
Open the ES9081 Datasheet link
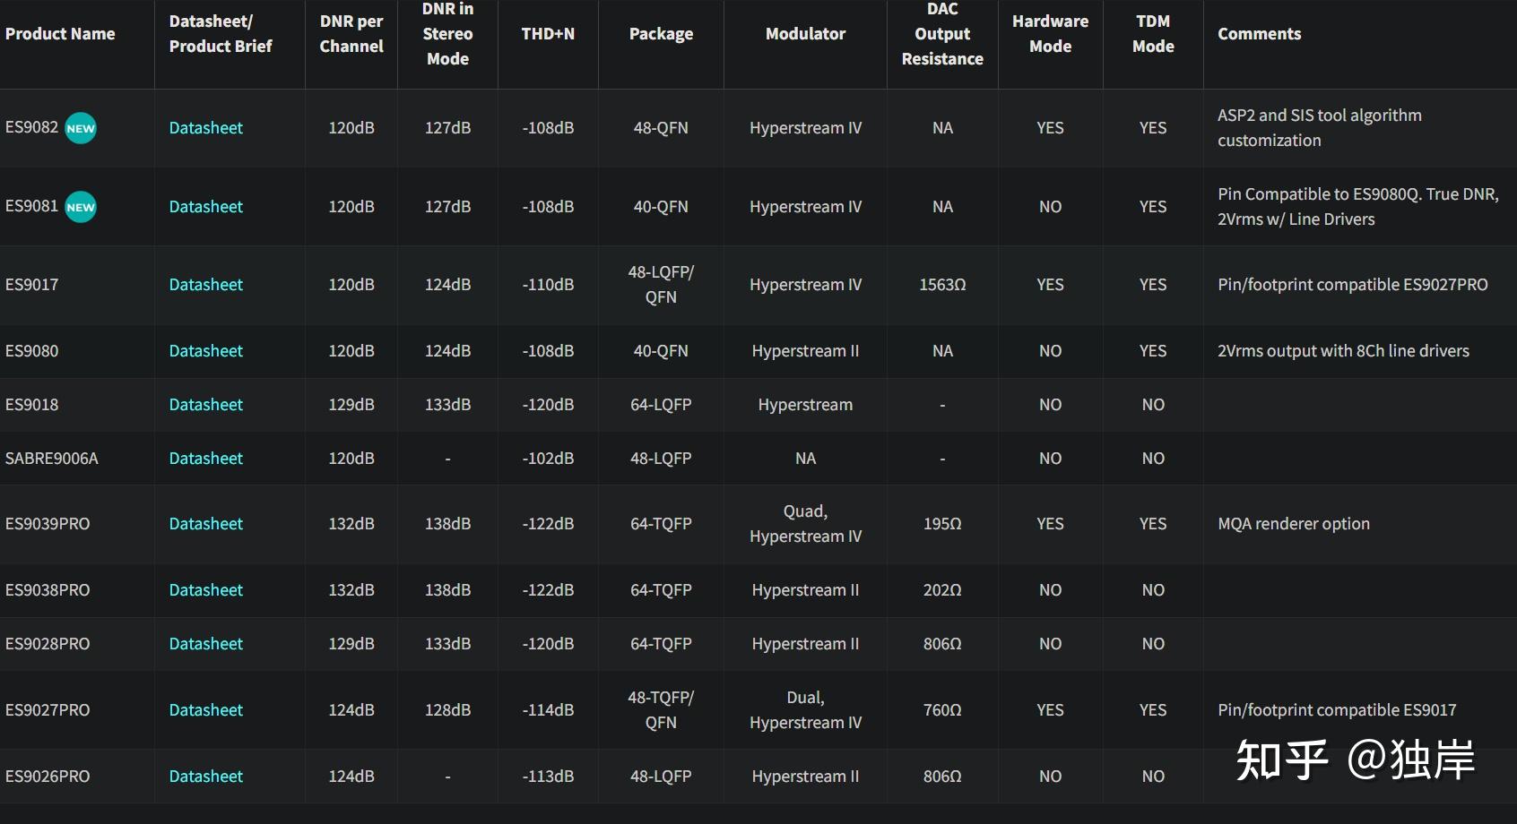[x=205, y=207]
